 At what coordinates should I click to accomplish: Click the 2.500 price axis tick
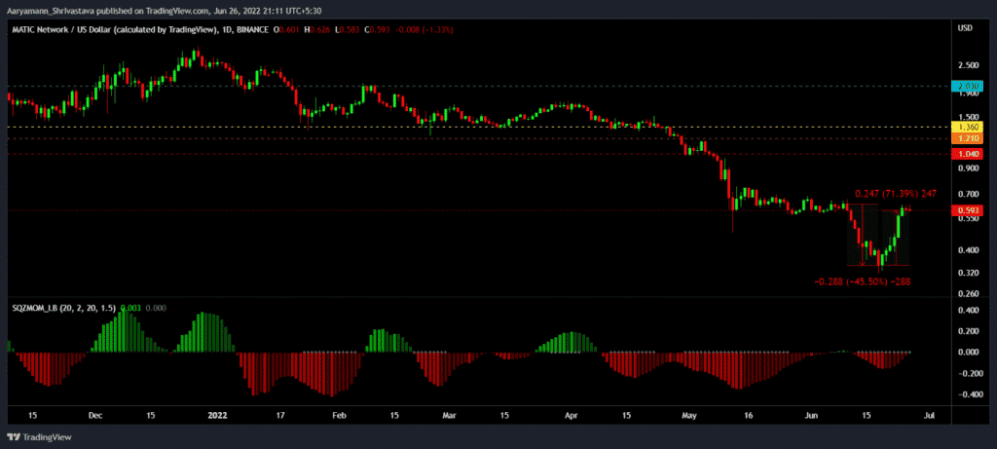coord(967,65)
